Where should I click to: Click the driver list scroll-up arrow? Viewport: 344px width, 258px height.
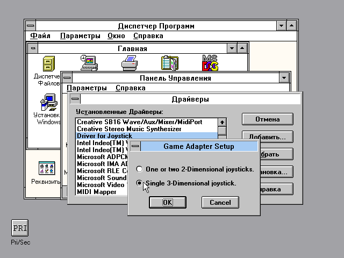coord(222,122)
